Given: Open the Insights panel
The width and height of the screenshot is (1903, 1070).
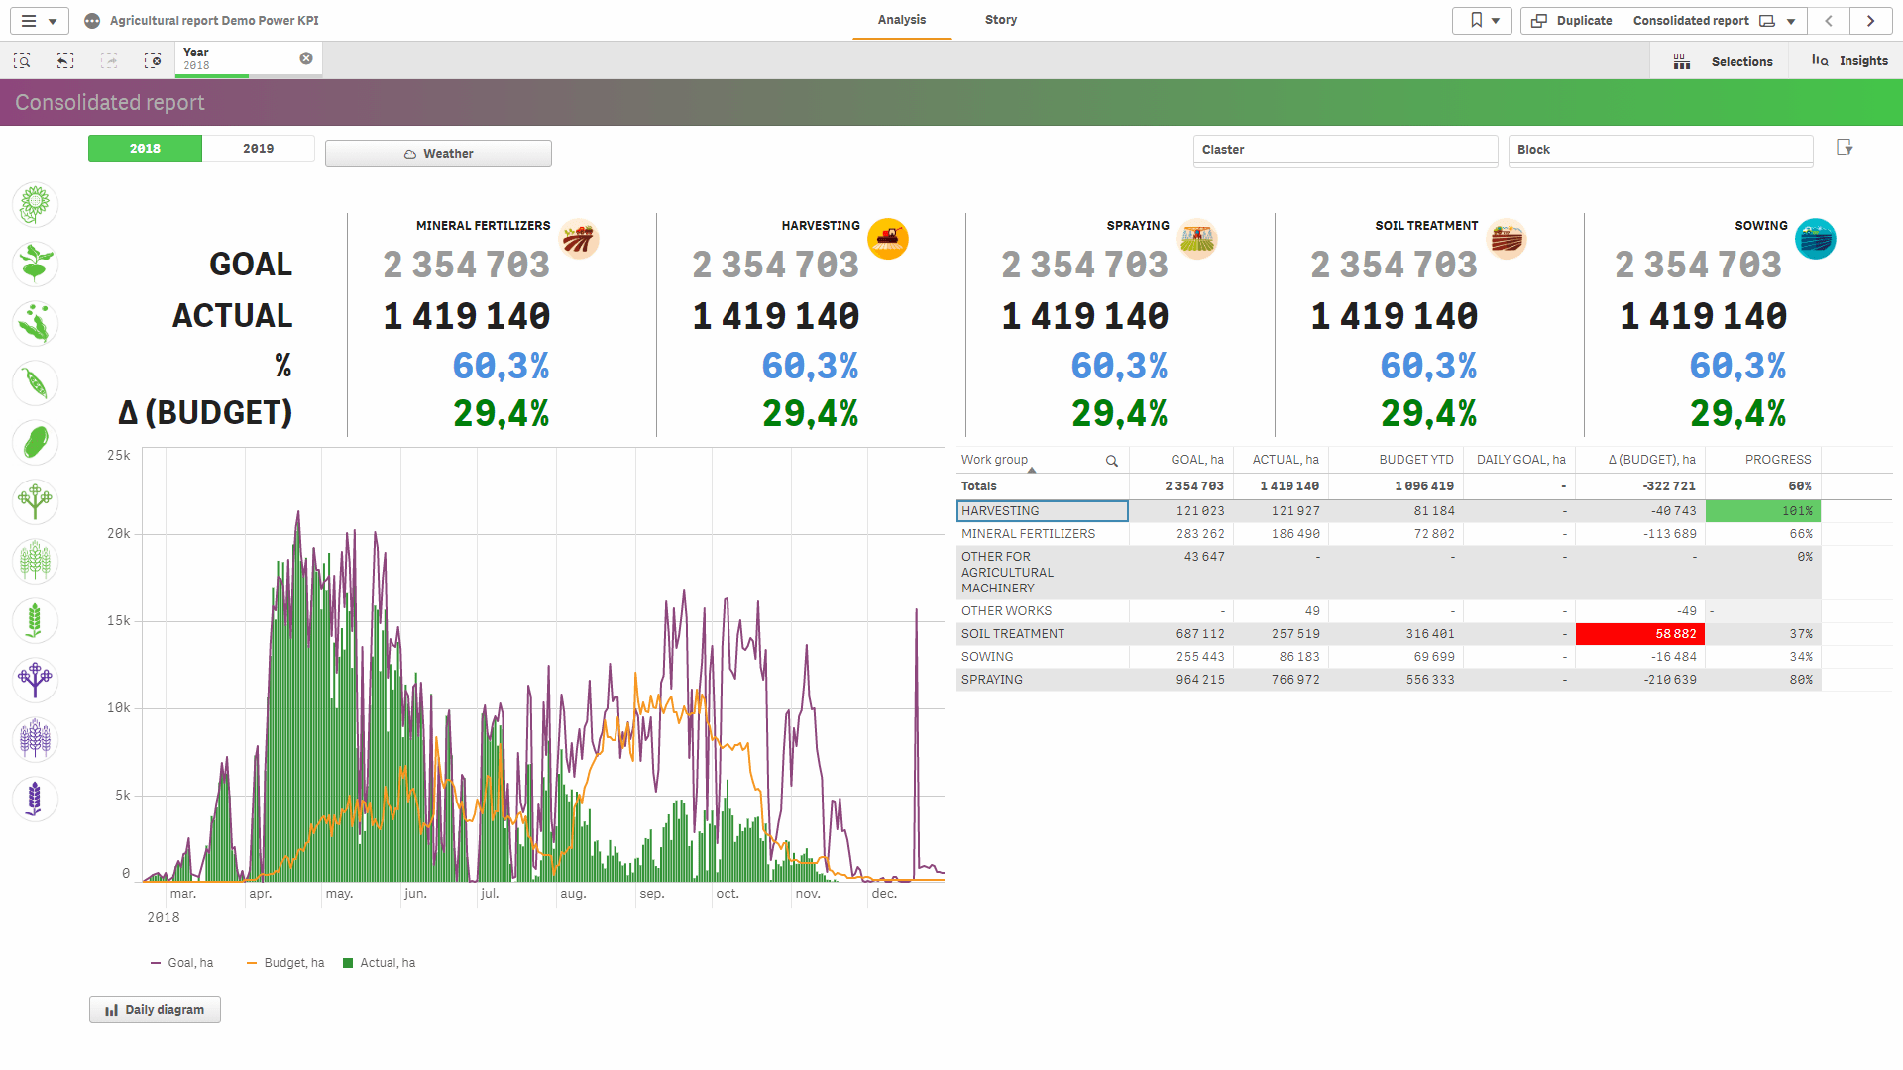Looking at the screenshot, I should (x=1849, y=61).
